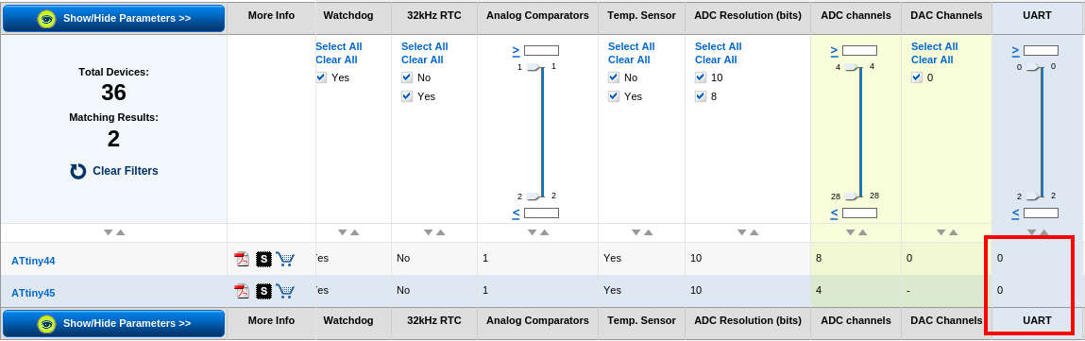This screenshot has width=1085, height=341.
Task: Click the Clear Filters refresh icon
Action: (78, 171)
